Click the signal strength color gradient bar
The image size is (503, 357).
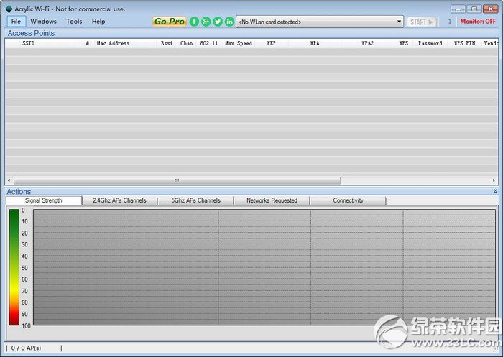(14, 267)
